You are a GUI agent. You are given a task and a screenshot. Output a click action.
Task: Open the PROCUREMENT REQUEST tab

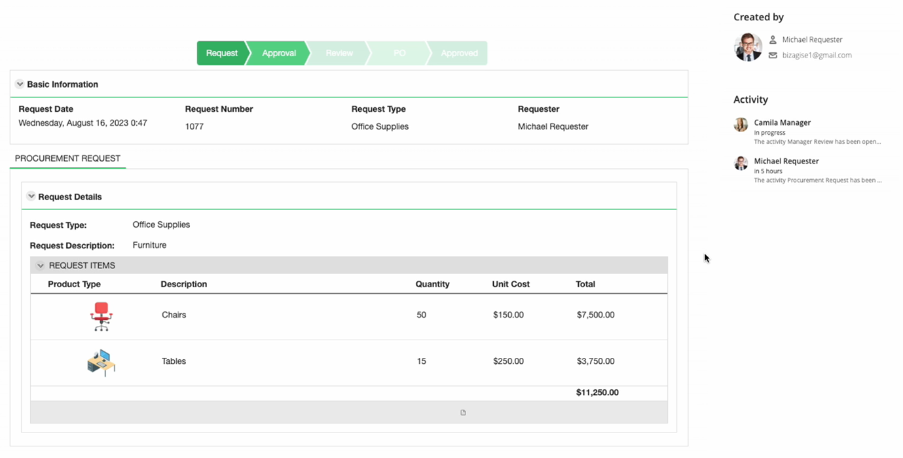click(x=67, y=158)
